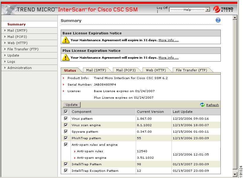Expand the Administration sidebar arrow
This screenshot has height=178, width=243.
pyautogui.click(x=5, y=68)
